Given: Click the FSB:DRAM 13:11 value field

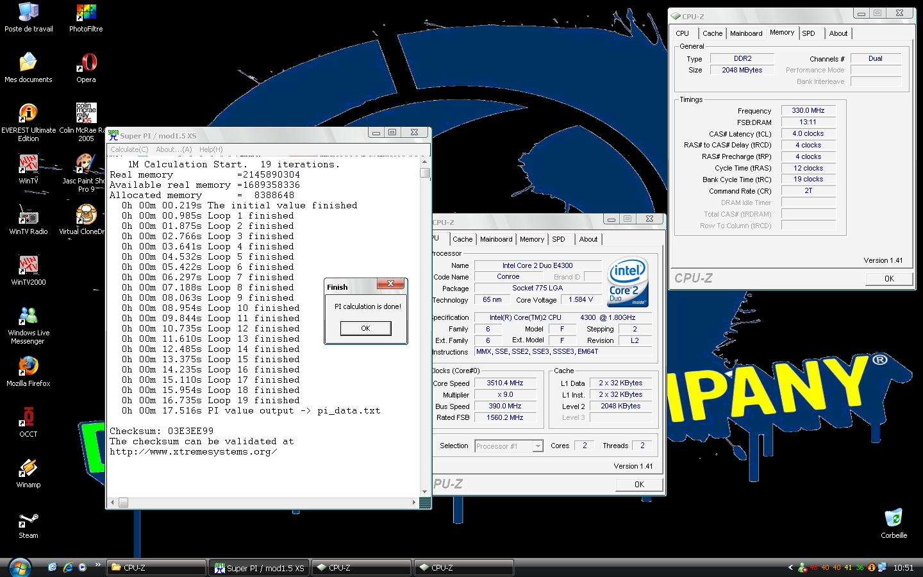Looking at the screenshot, I should tap(808, 122).
